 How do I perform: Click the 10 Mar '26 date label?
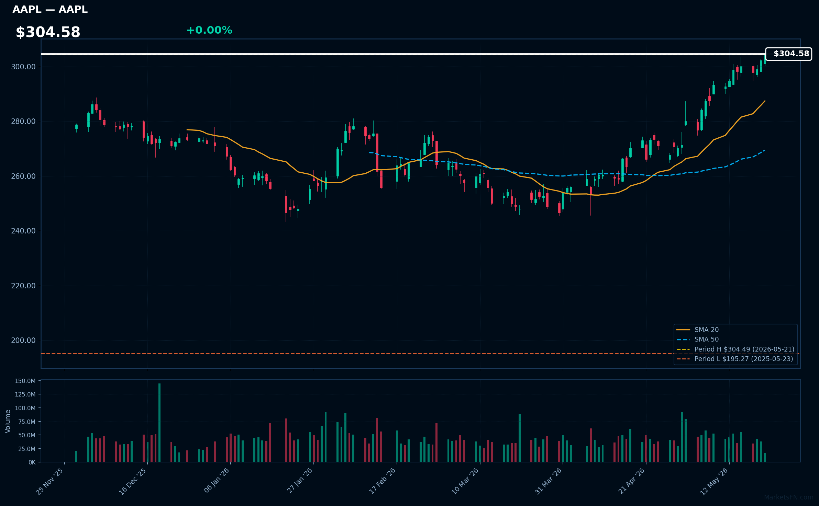pos(465,481)
